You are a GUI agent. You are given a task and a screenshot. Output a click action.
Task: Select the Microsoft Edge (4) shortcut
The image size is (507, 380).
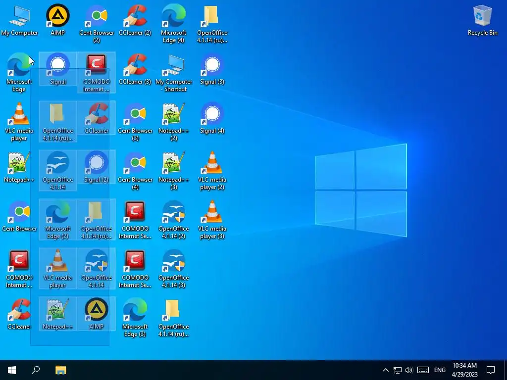(173, 24)
